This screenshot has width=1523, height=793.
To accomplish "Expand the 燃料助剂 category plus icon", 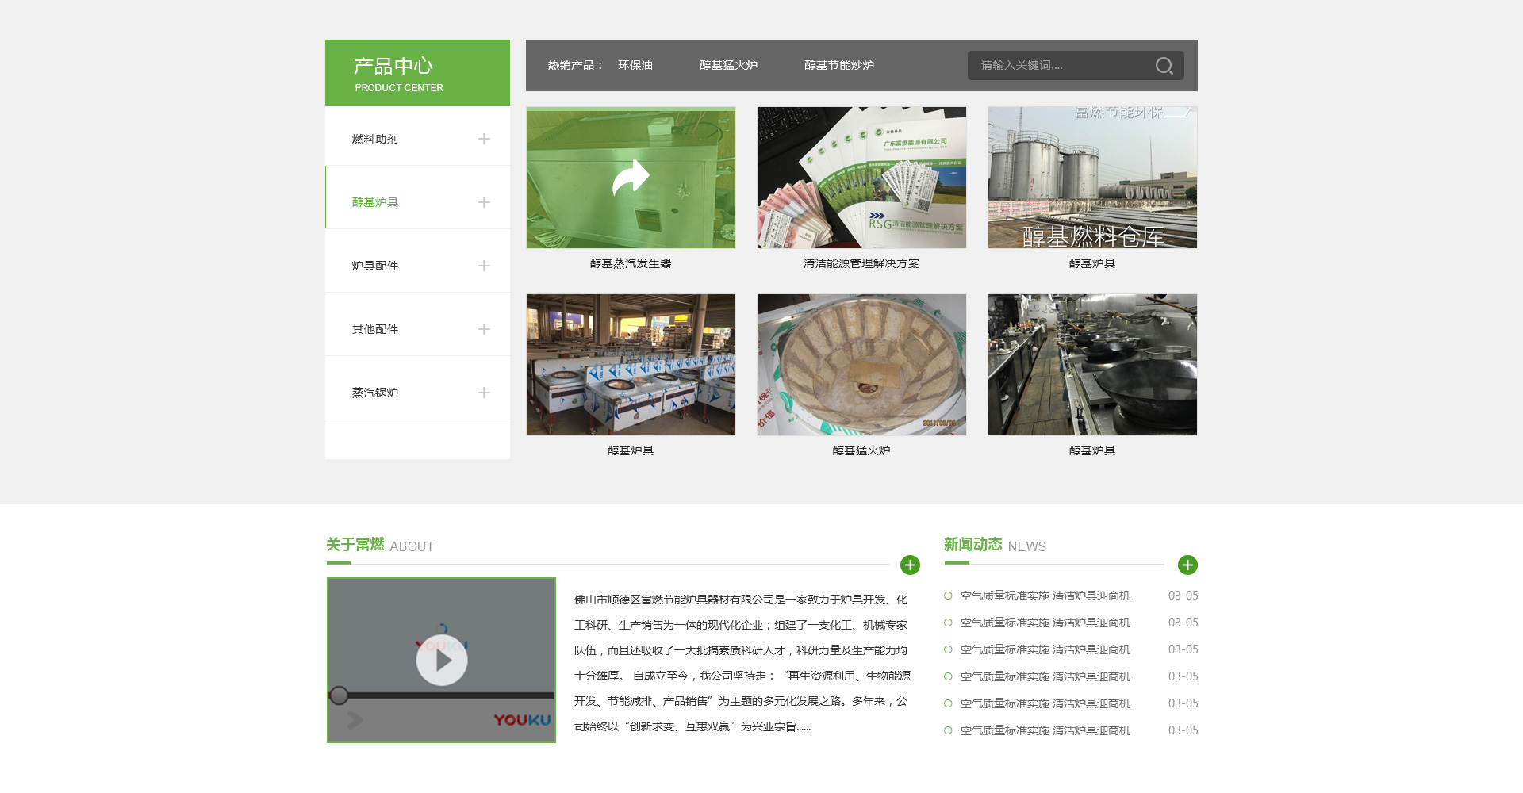I will pos(484,139).
